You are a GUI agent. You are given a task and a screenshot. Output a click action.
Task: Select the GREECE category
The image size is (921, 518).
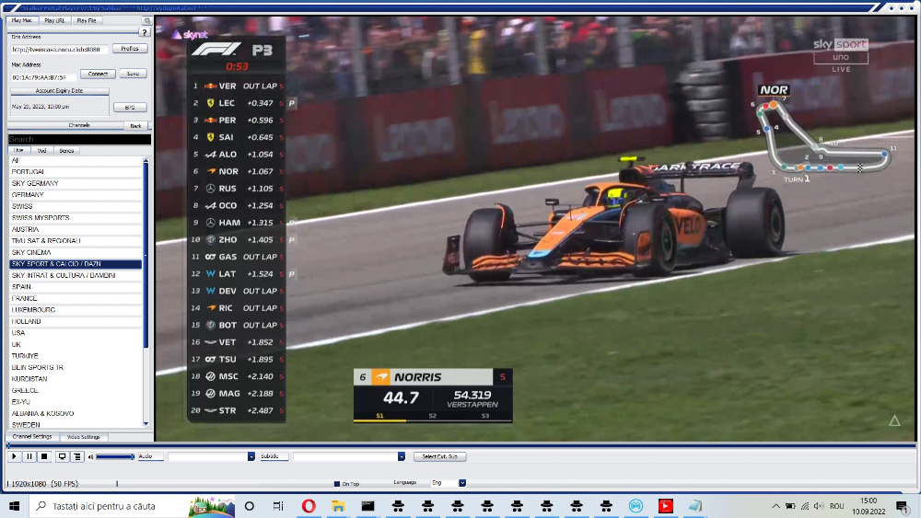[76, 390]
